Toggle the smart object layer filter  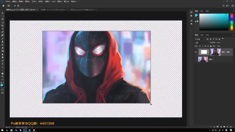coord(219,39)
